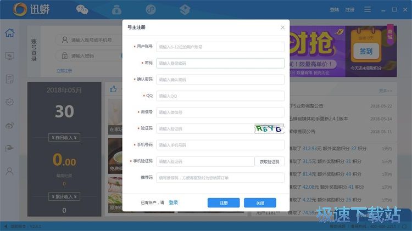Click the 手机验证码 input field

(205, 161)
